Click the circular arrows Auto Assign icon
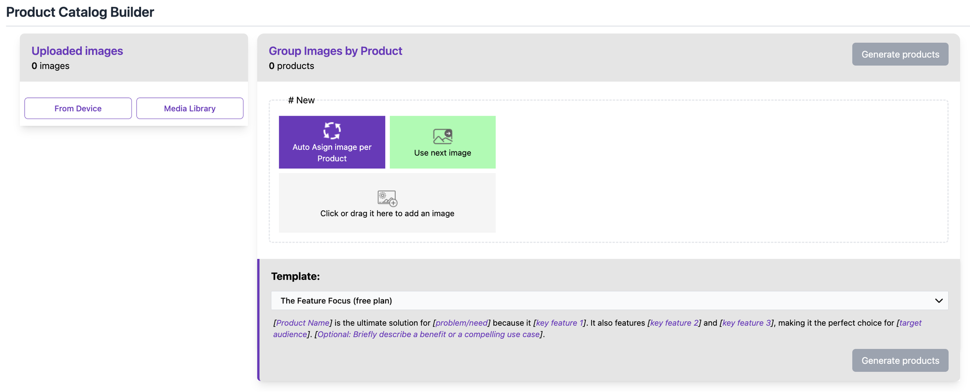This screenshot has height=392, width=970. (332, 131)
